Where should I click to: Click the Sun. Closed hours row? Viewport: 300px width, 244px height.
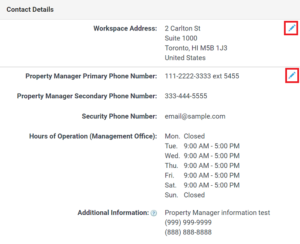pyautogui.click(x=185, y=195)
